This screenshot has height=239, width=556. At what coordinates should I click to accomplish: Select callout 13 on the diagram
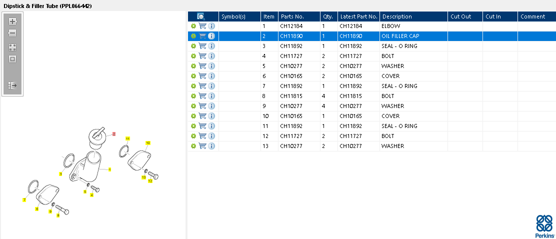(144, 177)
